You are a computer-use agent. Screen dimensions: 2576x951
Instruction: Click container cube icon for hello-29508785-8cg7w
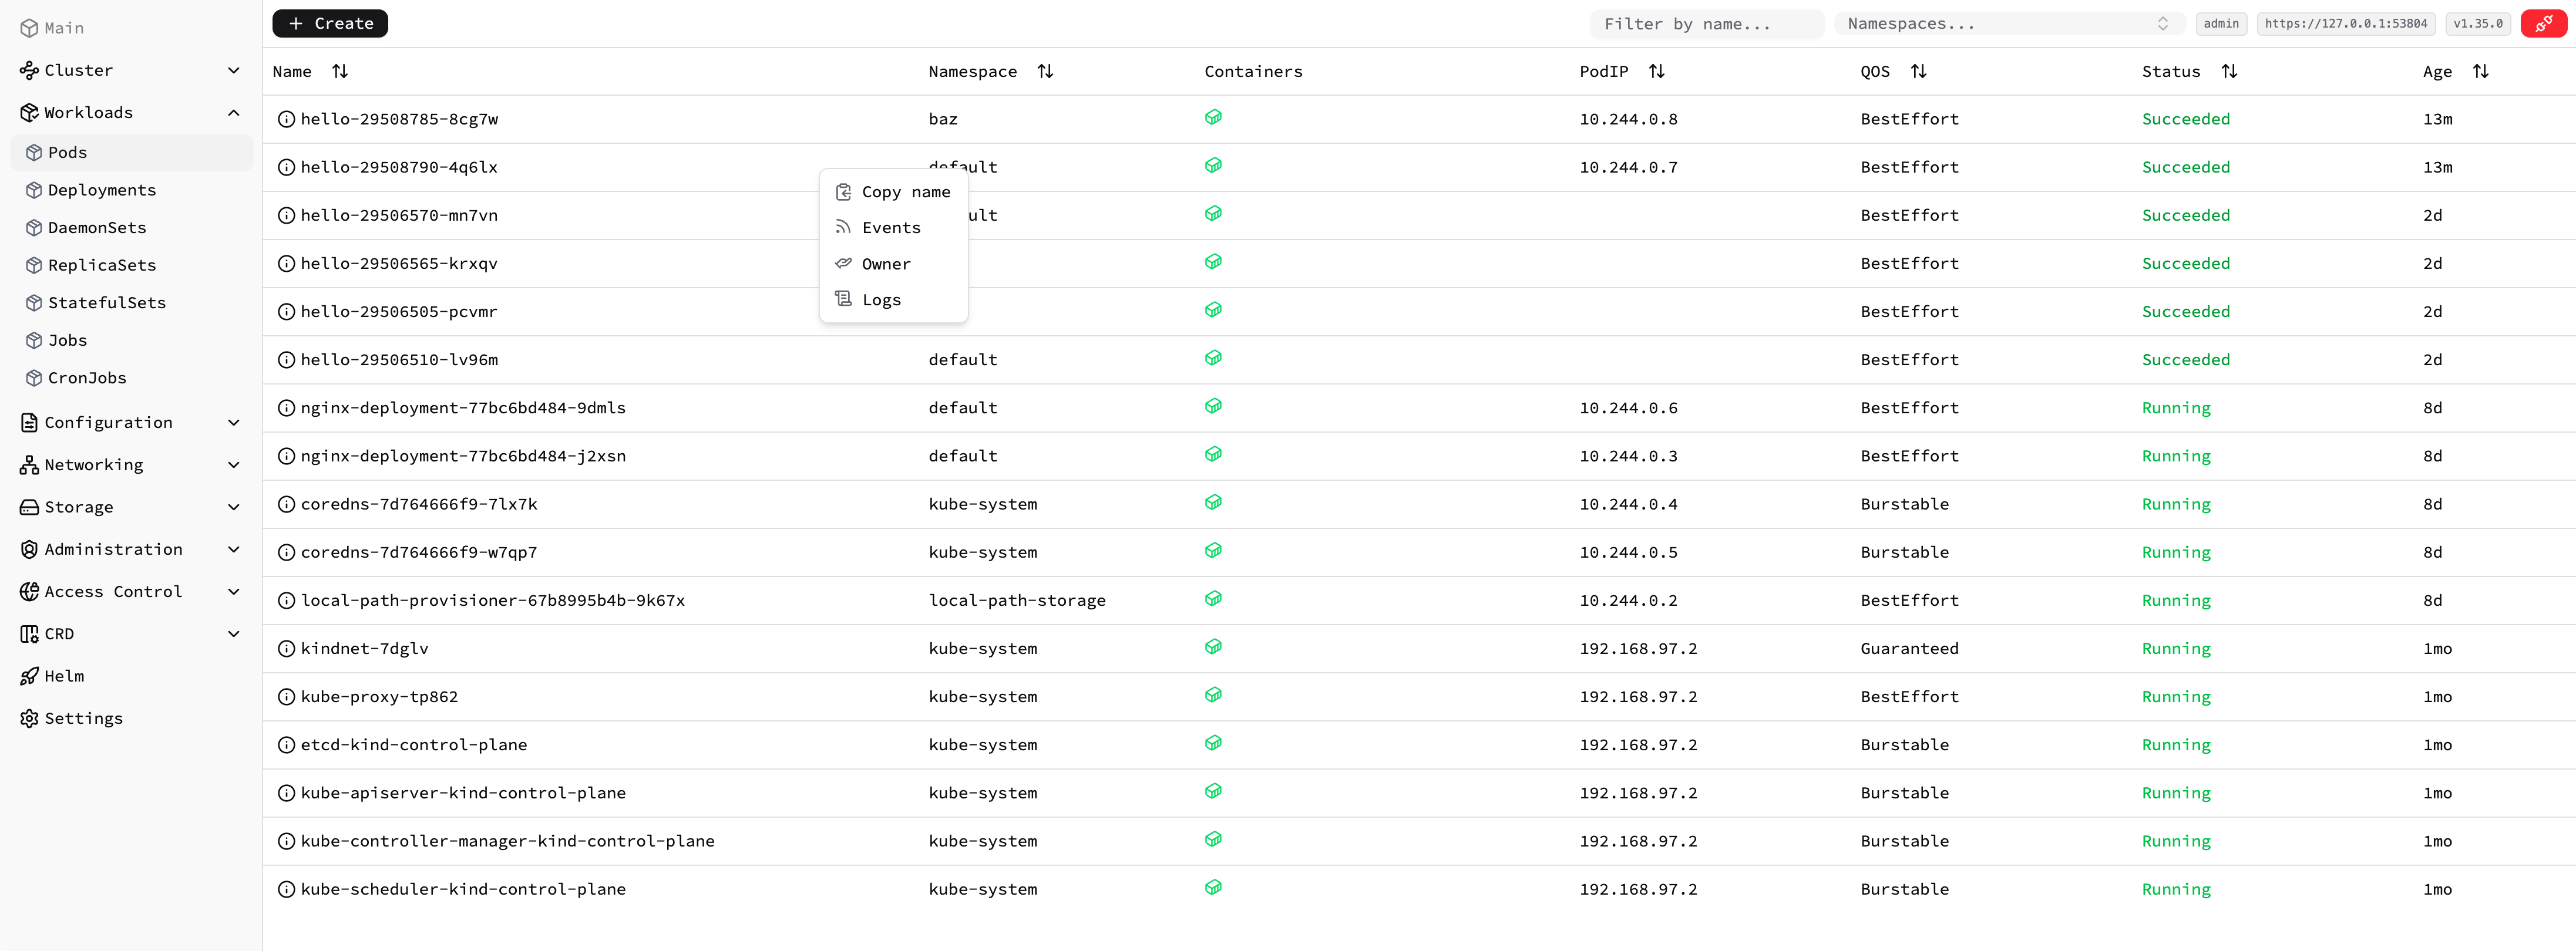tap(1213, 117)
